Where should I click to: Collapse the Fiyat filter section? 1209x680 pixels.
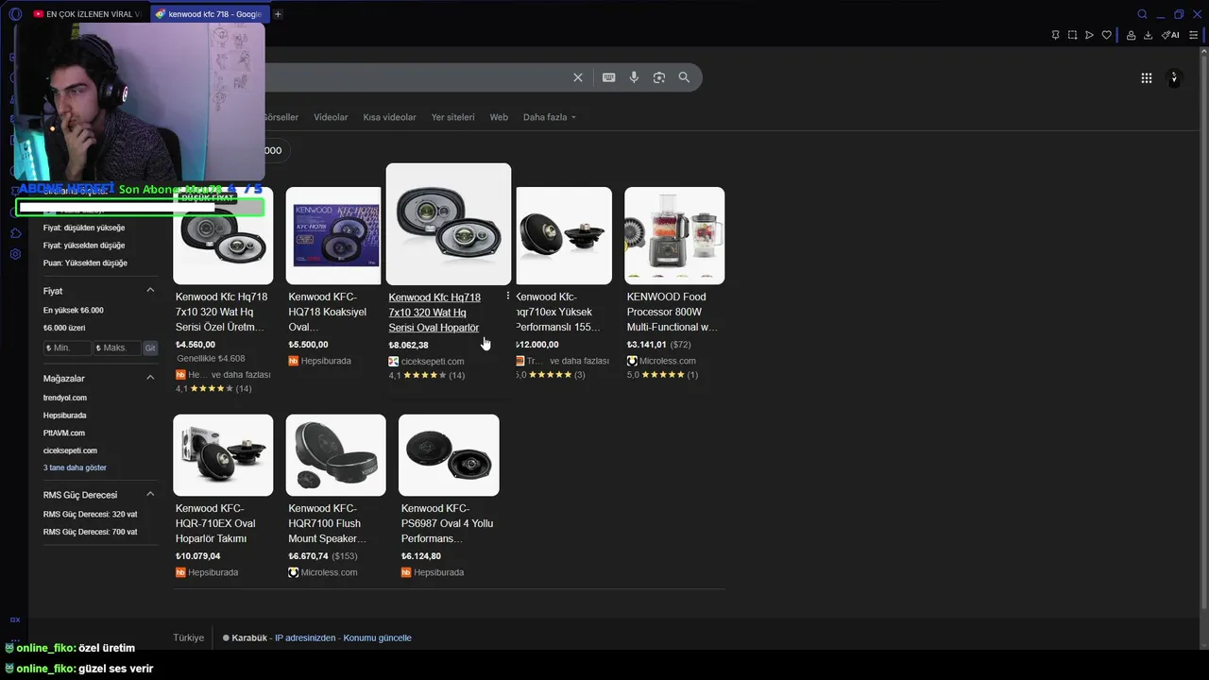point(150,290)
